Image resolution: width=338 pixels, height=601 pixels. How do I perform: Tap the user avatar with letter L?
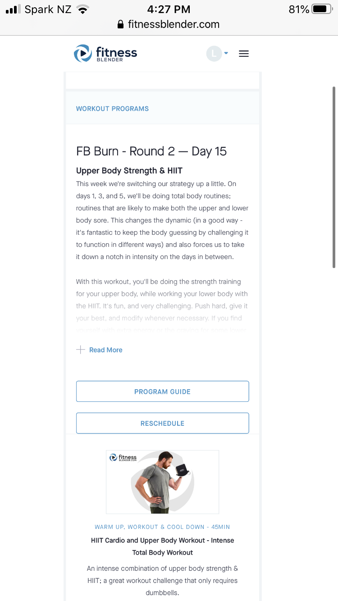click(214, 54)
